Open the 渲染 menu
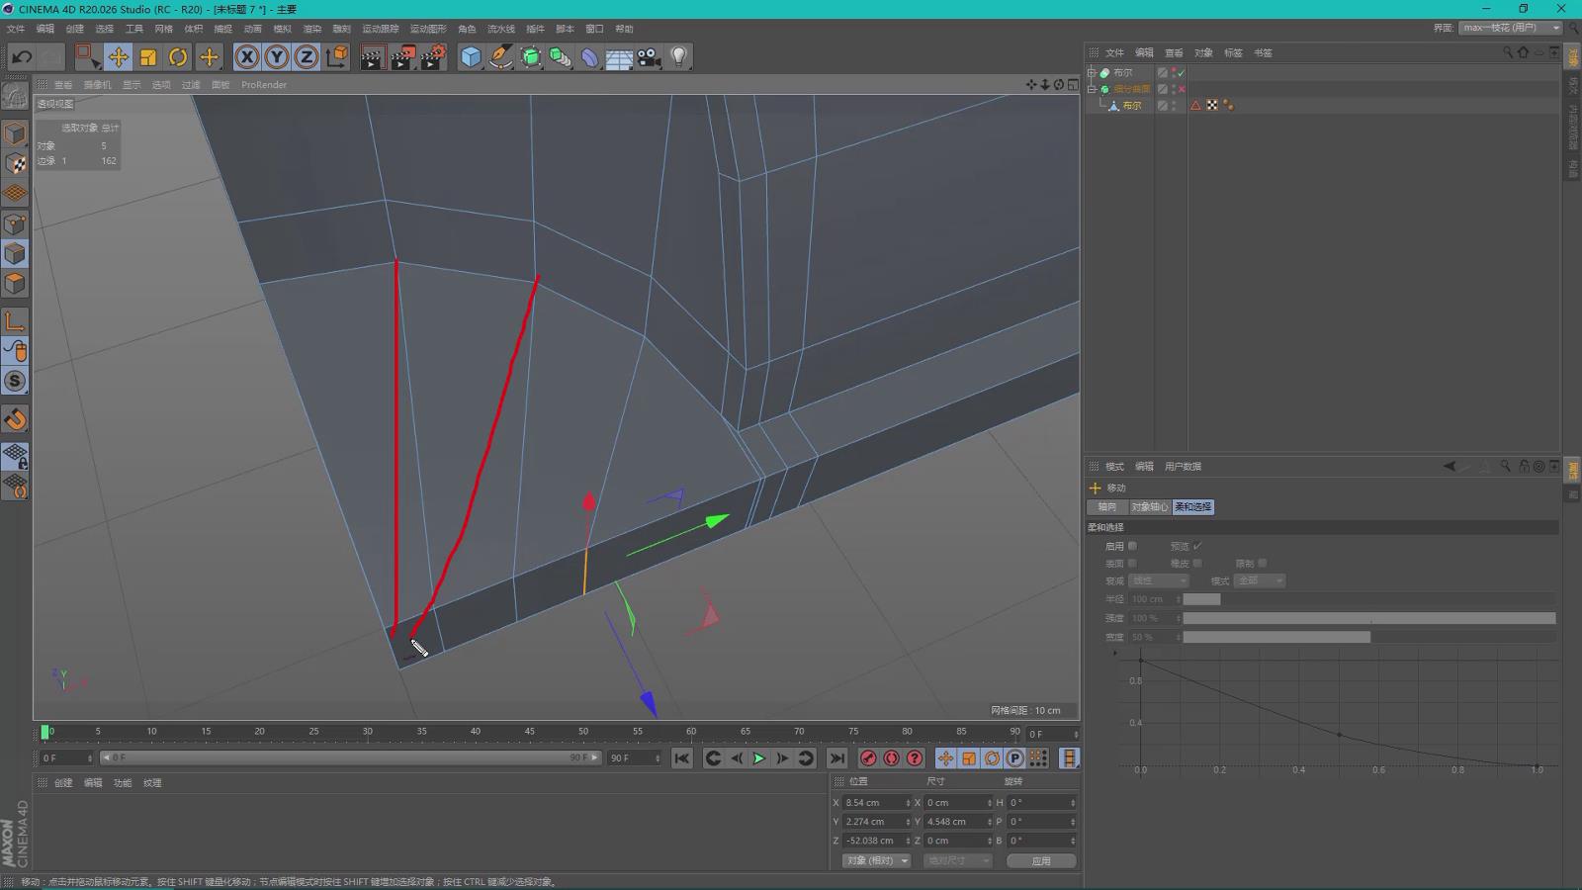The image size is (1582, 890). 312,29
